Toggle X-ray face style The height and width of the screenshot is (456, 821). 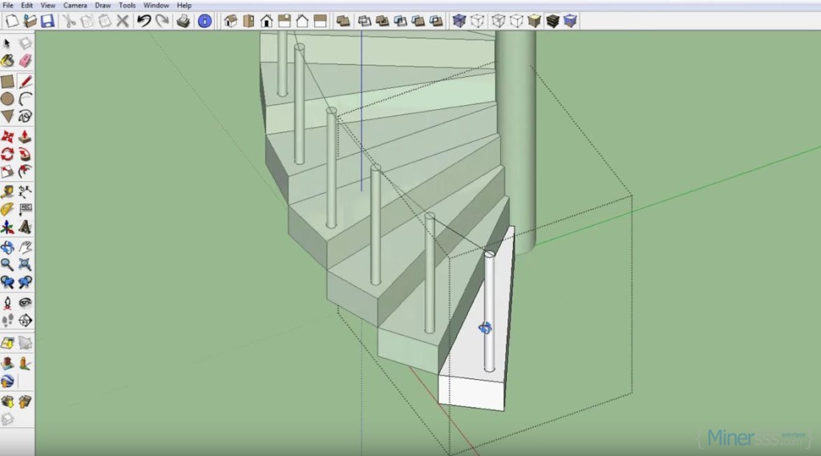coord(459,21)
